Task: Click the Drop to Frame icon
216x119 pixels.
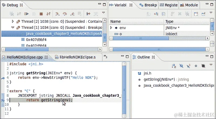Action: click(x=79, y=14)
